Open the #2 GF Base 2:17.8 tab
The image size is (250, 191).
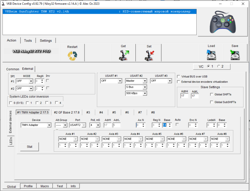[x=66, y=112]
